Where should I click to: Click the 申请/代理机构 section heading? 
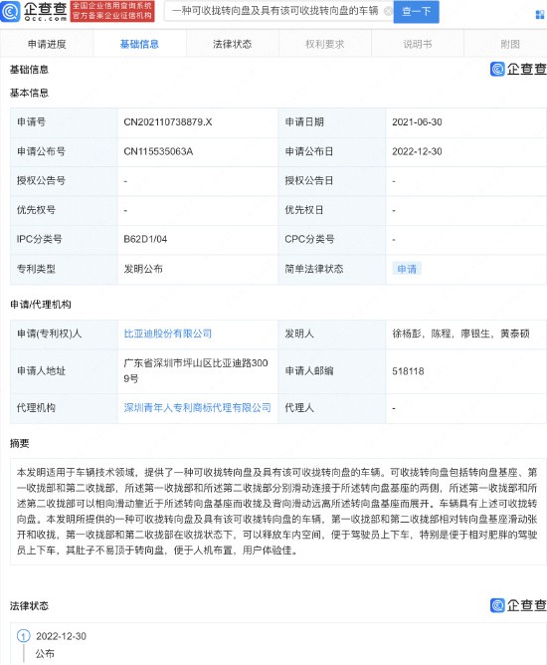[40, 305]
